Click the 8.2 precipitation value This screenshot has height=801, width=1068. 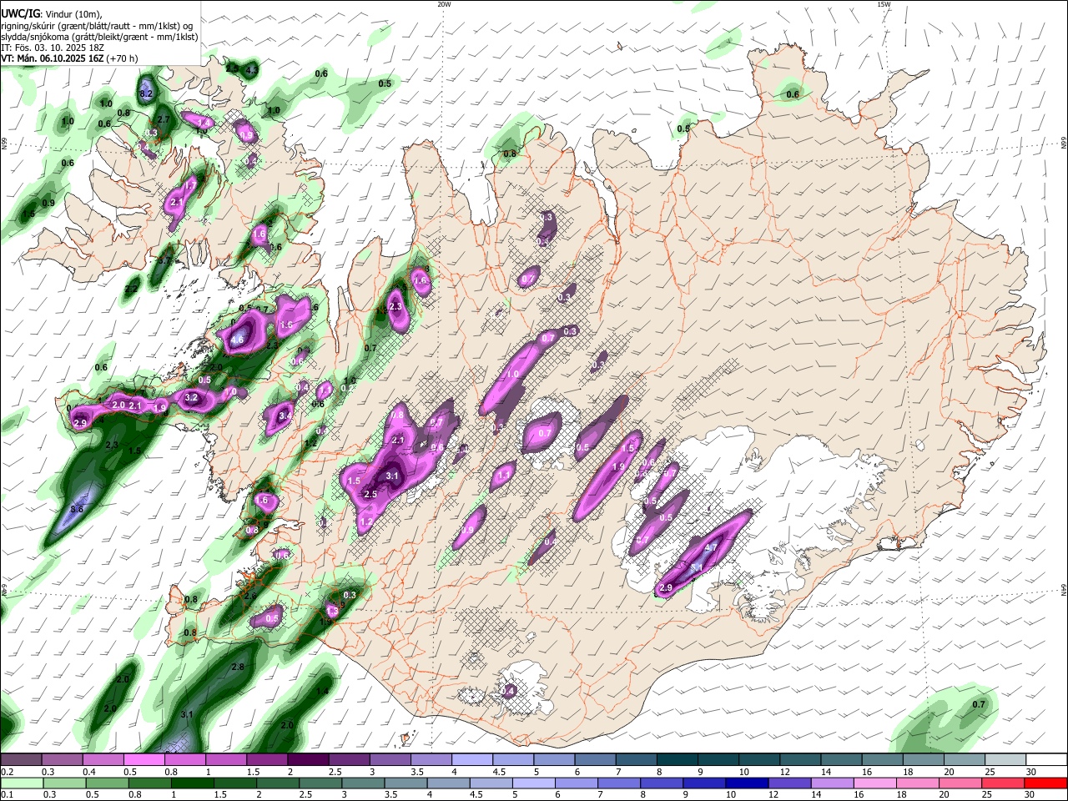(x=147, y=94)
